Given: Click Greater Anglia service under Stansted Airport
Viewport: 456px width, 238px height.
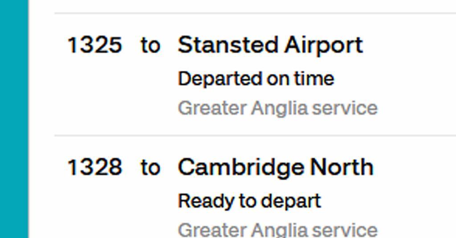Looking at the screenshot, I should [x=277, y=108].
